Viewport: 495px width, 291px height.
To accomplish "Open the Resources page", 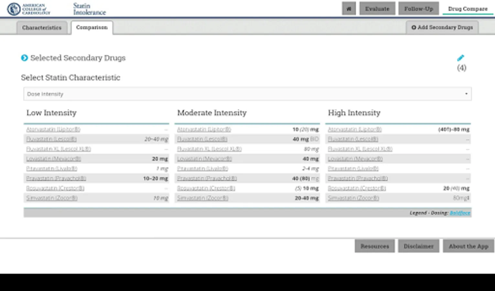I will (375, 246).
